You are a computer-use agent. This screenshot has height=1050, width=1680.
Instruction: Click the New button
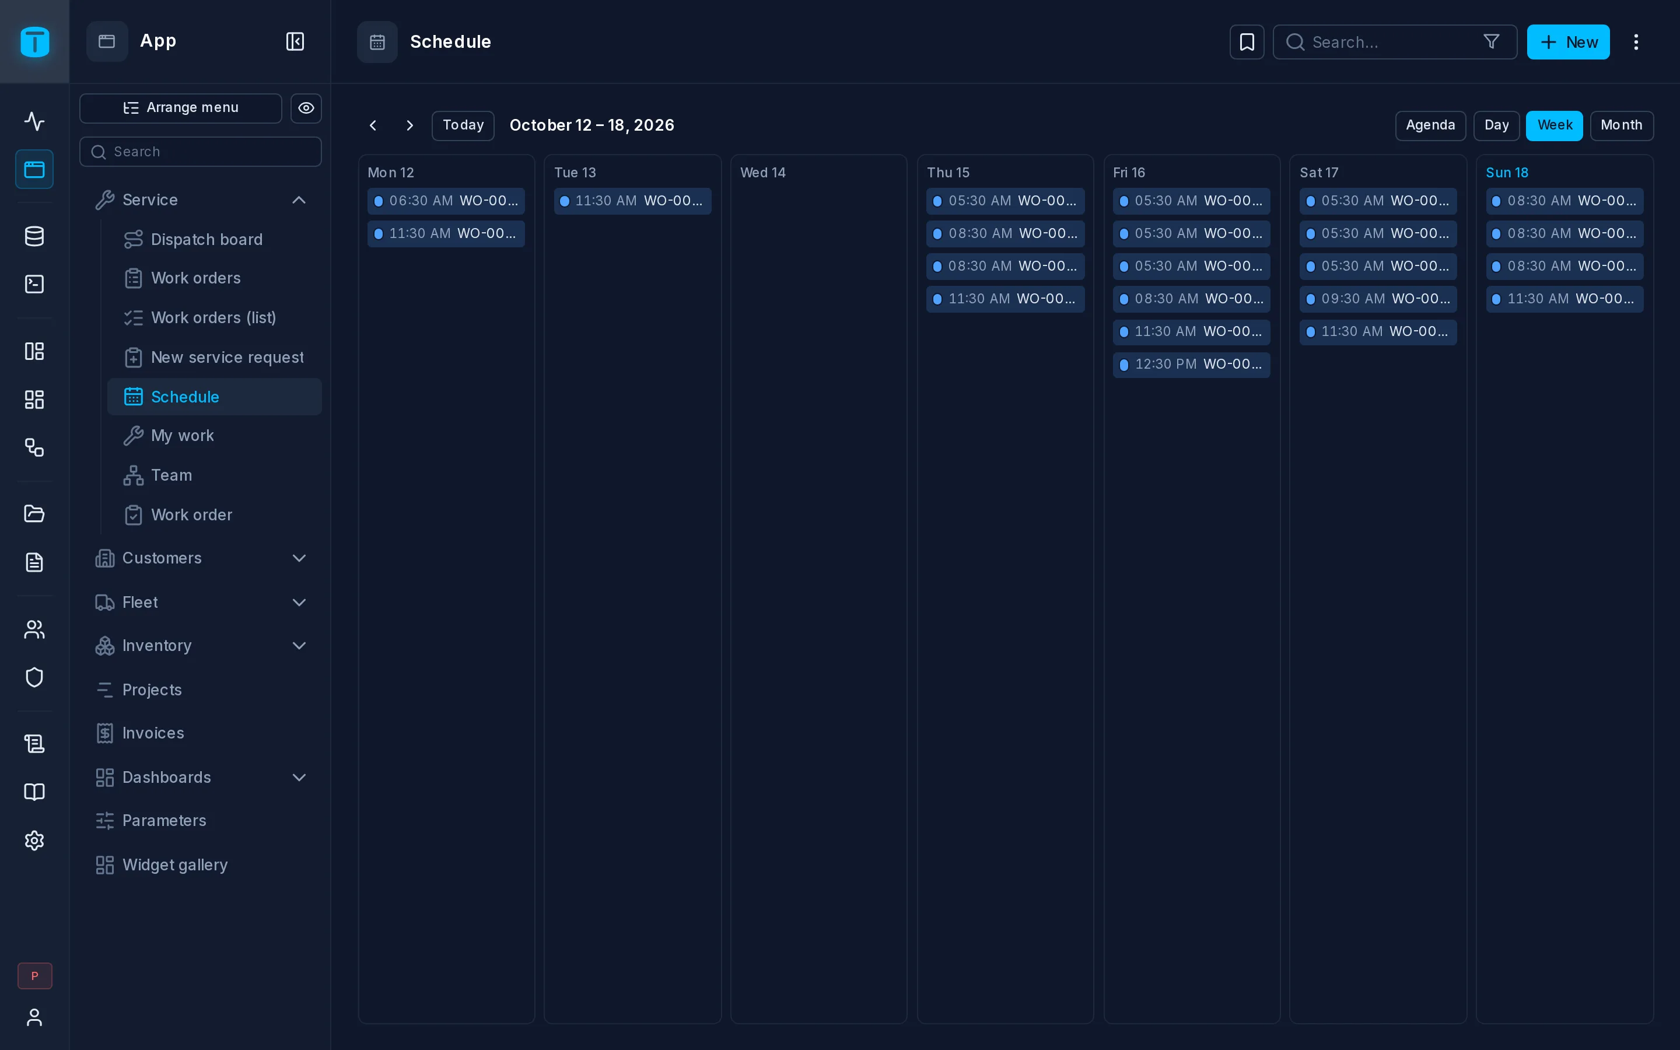pos(1568,43)
